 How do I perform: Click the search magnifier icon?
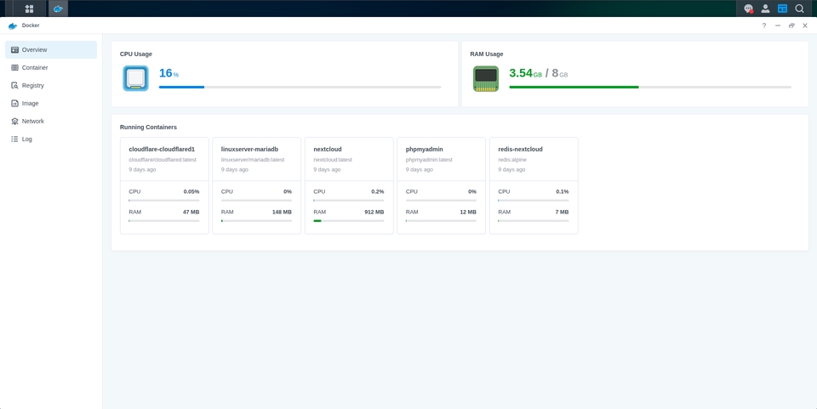click(x=799, y=9)
